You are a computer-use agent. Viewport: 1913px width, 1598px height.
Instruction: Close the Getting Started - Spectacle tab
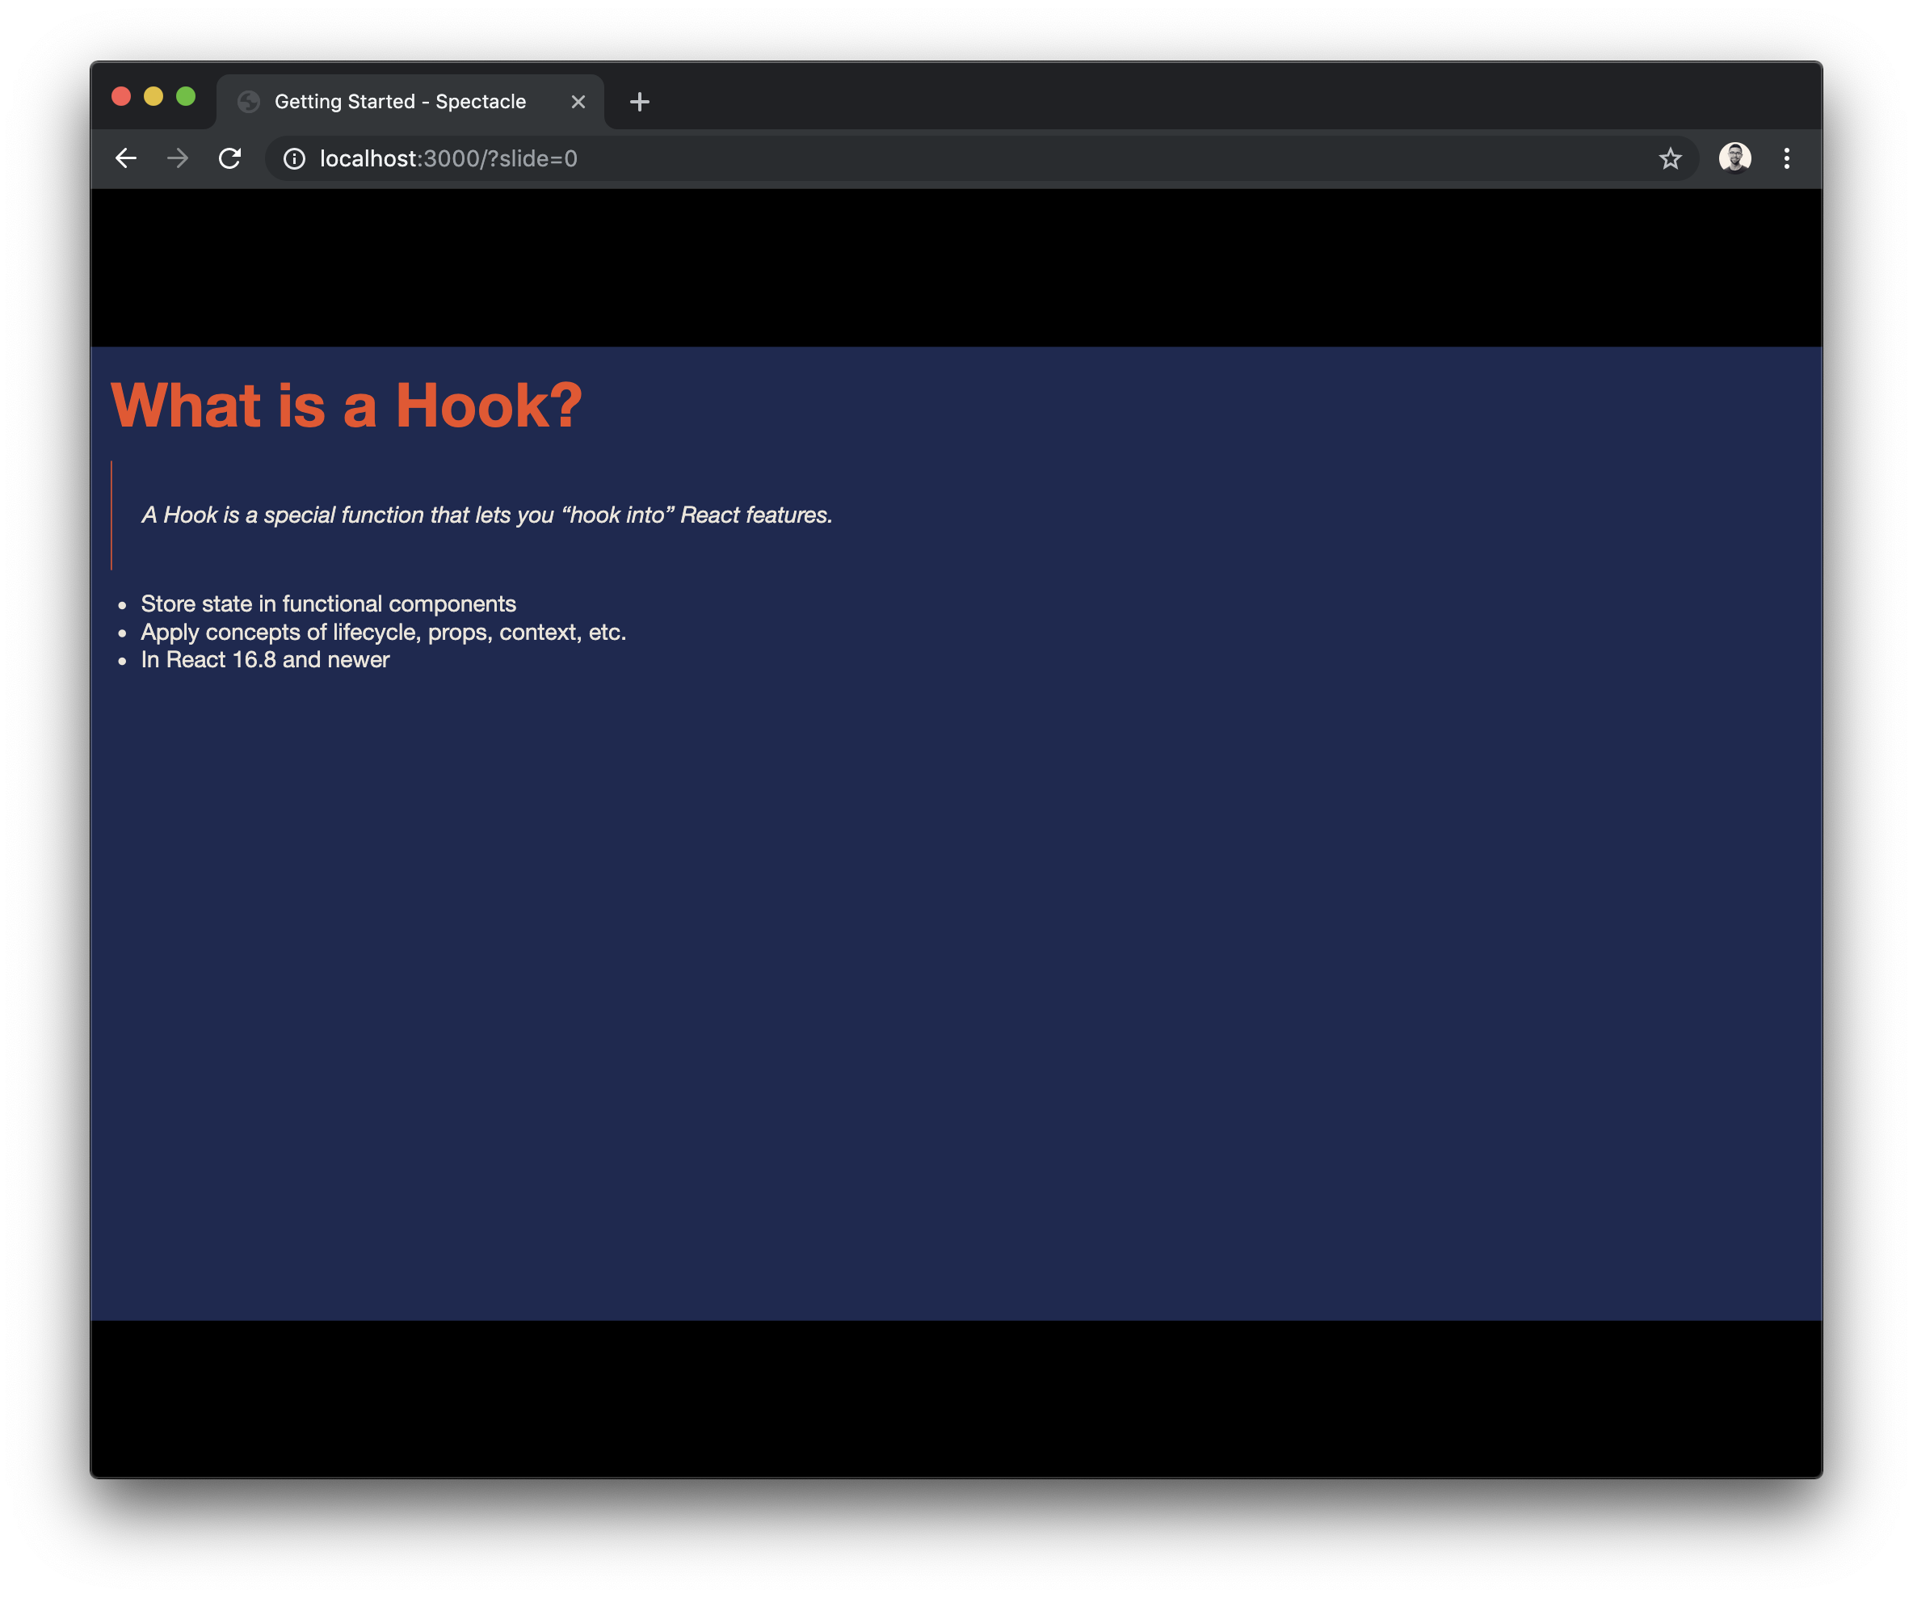578,102
